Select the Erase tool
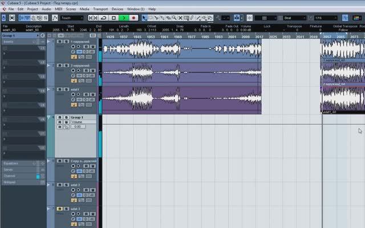 pos(168,18)
